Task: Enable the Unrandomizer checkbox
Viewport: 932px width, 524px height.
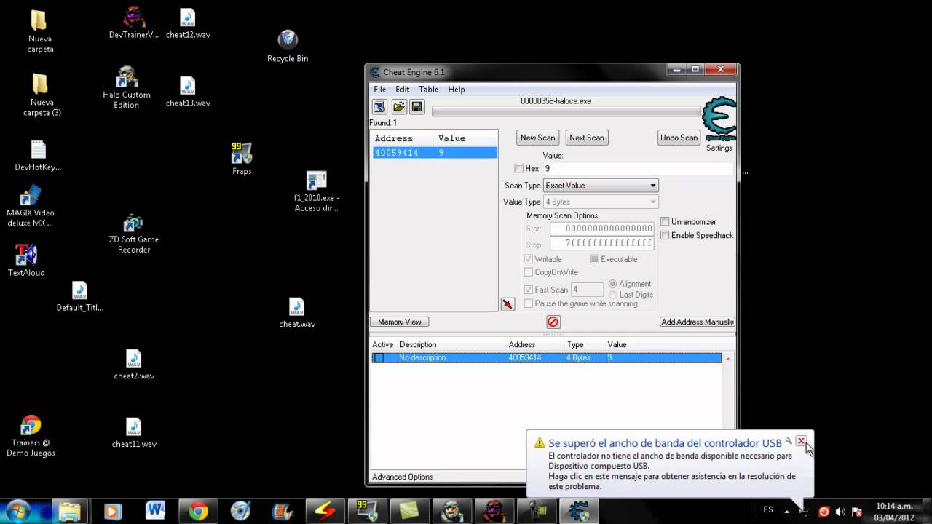Action: pos(665,221)
